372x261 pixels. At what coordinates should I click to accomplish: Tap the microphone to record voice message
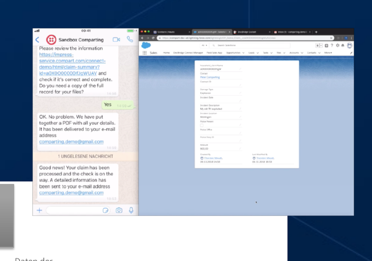pyautogui.click(x=131, y=210)
